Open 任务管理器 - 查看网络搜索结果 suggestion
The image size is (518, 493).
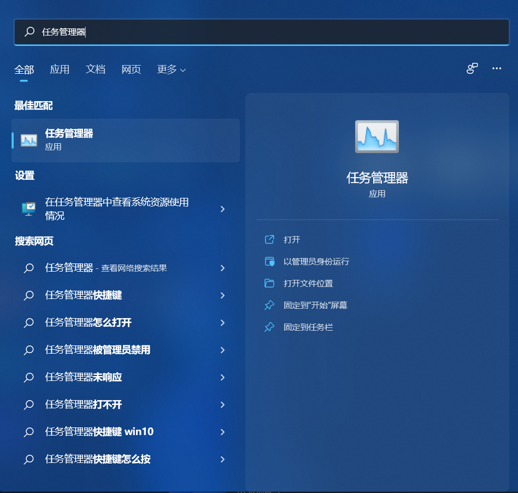pyautogui.click(x=107, y=268)
